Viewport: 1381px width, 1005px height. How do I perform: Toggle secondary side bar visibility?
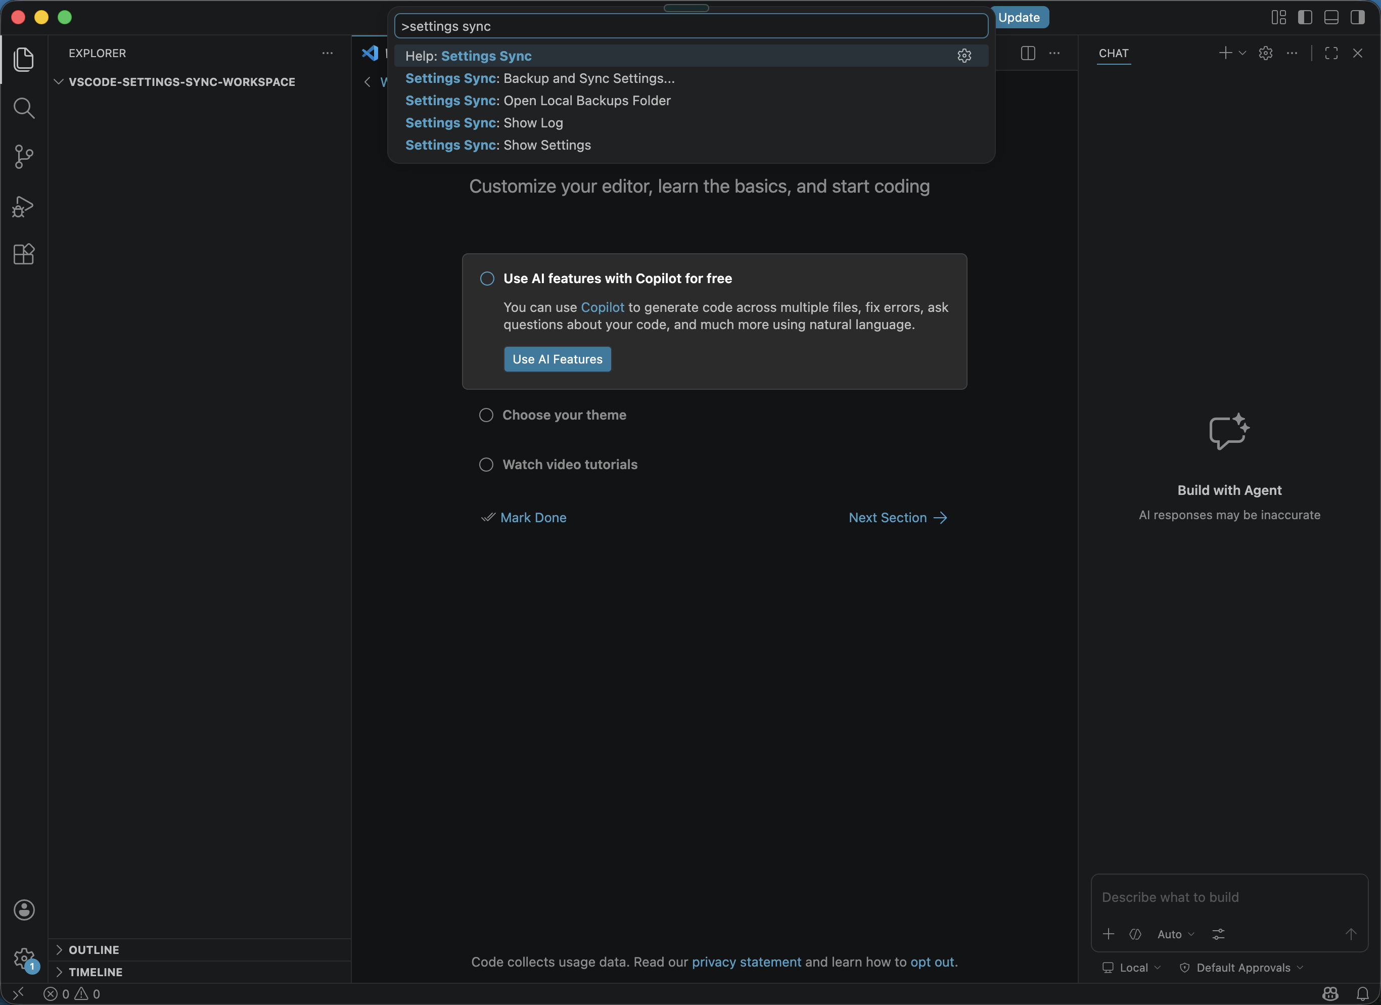tap(1358, 17)
